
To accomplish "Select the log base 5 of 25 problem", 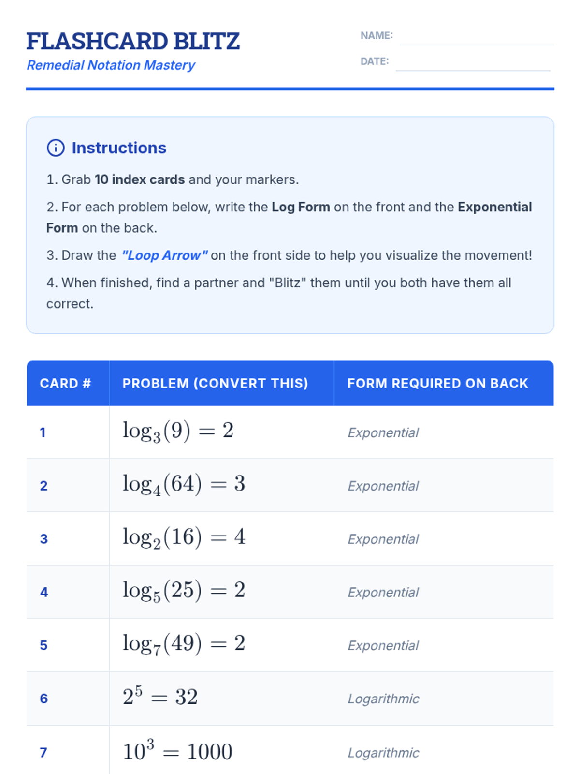I will (x=184, y=591).
